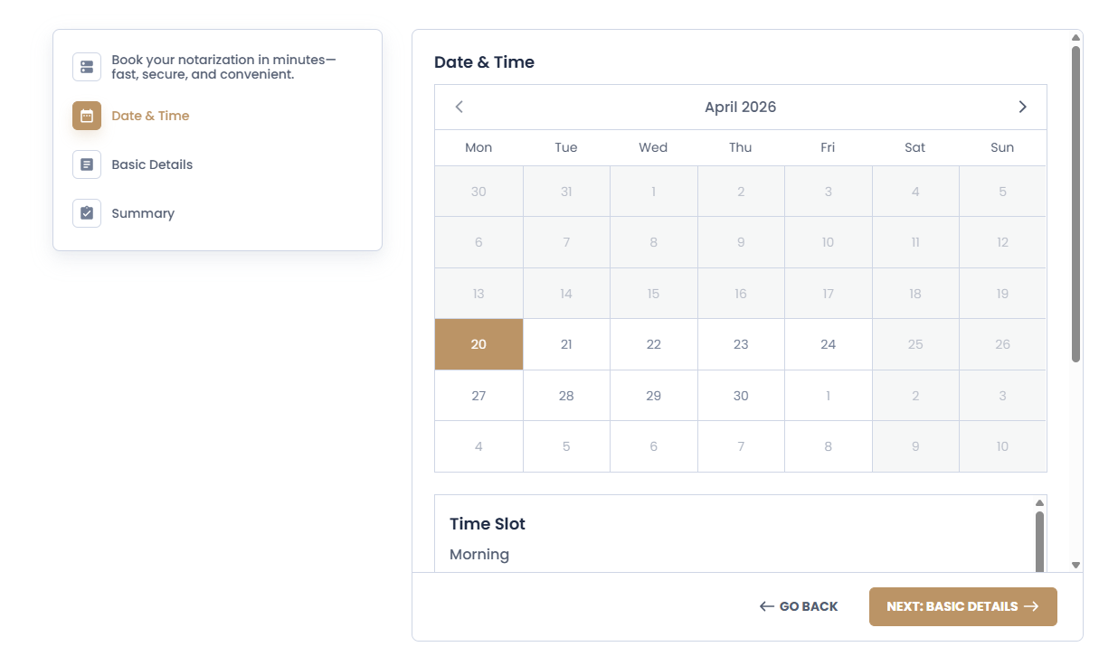Click the main panel's vertical scrollbar

(x=1075, y=203)
